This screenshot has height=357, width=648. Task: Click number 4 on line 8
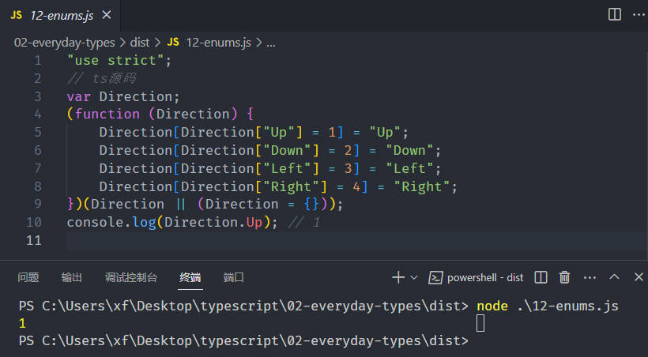pos(356,186)
